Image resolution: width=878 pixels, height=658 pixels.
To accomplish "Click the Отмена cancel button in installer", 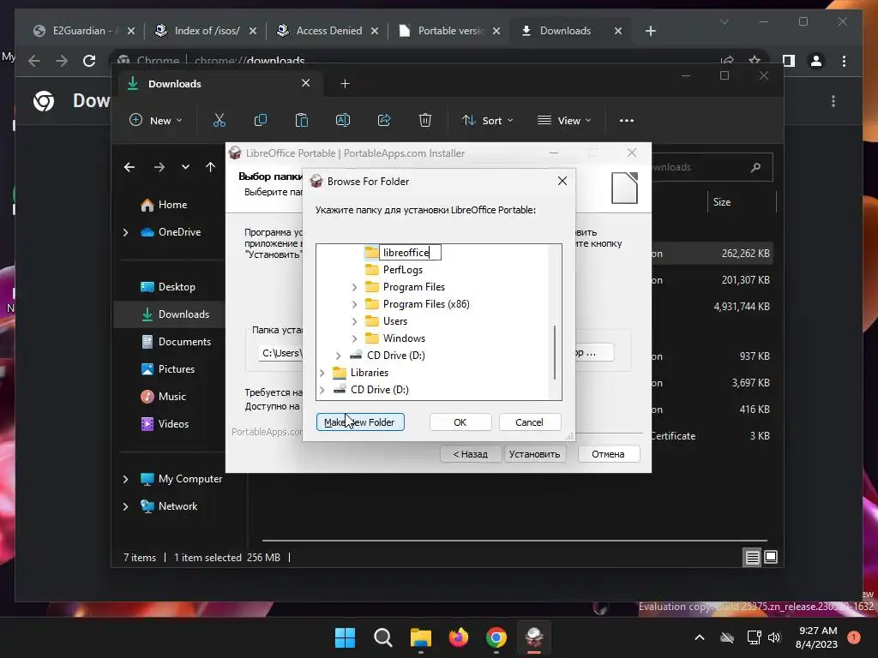I will [608, 454].
